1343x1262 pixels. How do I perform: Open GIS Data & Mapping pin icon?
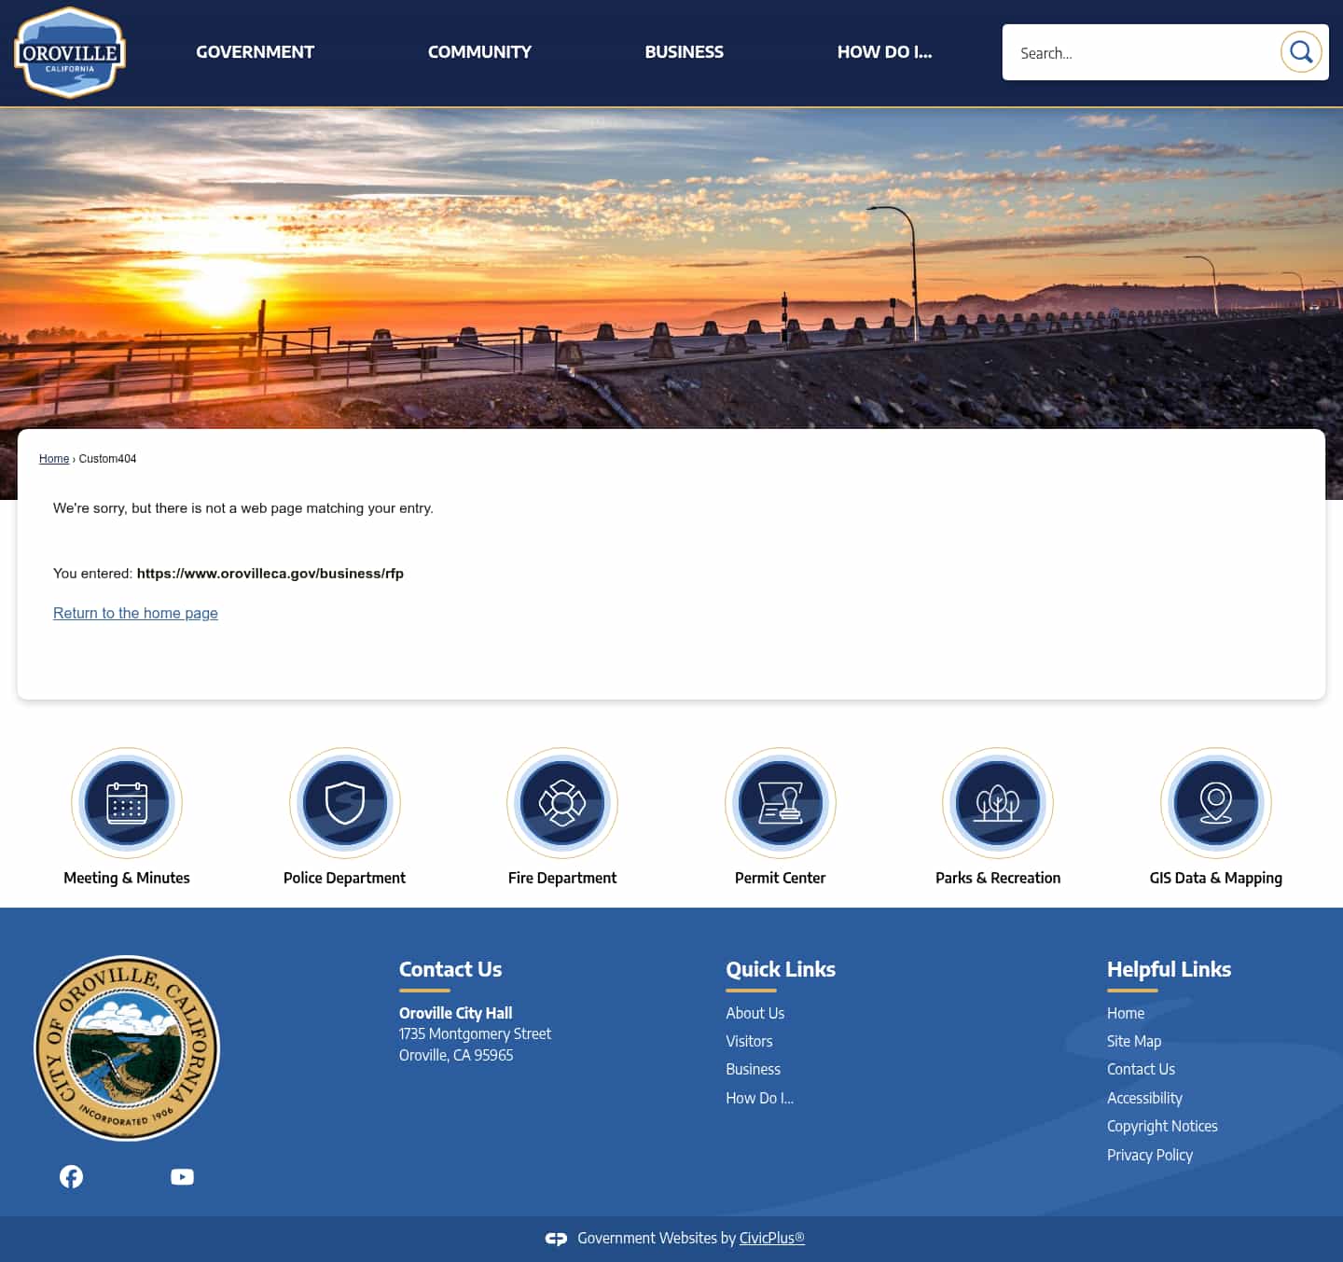(1215, 803)
